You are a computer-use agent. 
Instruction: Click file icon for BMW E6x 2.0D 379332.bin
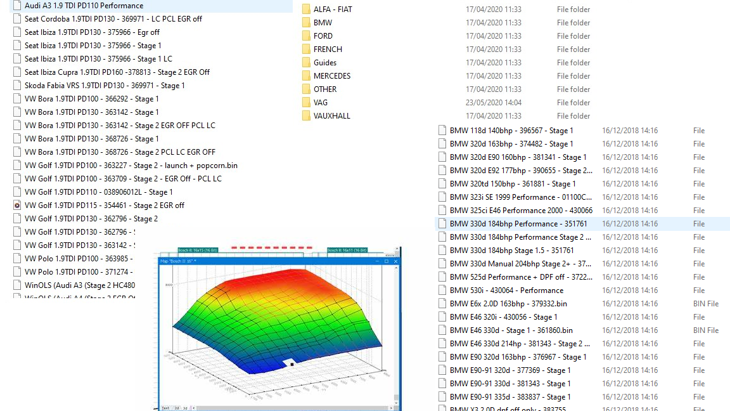click(442, 303)
